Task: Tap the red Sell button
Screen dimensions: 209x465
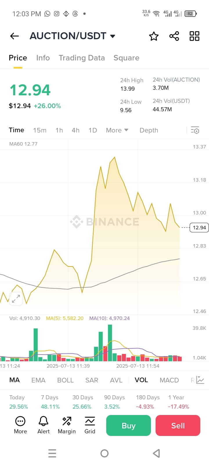Action: [x=178, y=425]
